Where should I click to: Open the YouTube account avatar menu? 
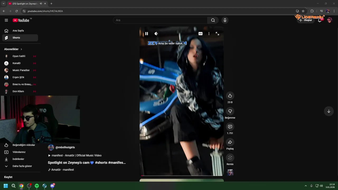(329, 20)
